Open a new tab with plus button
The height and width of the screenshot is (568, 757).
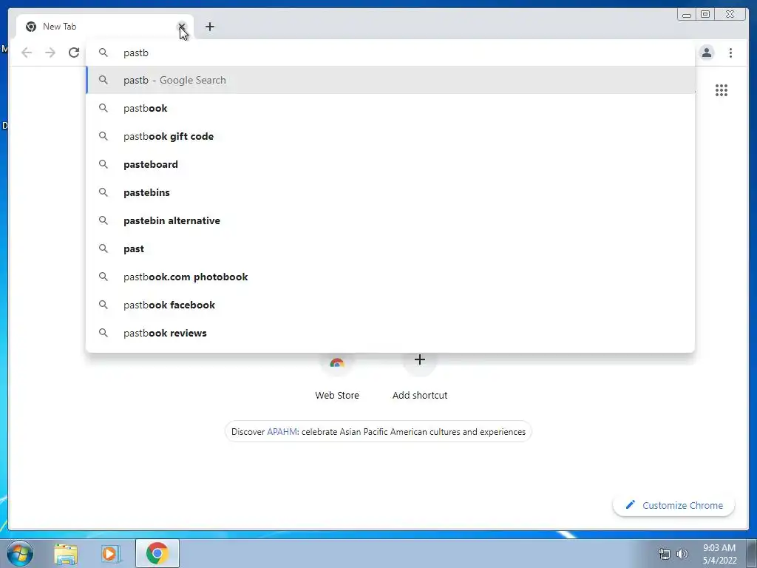tap(209, 27)
